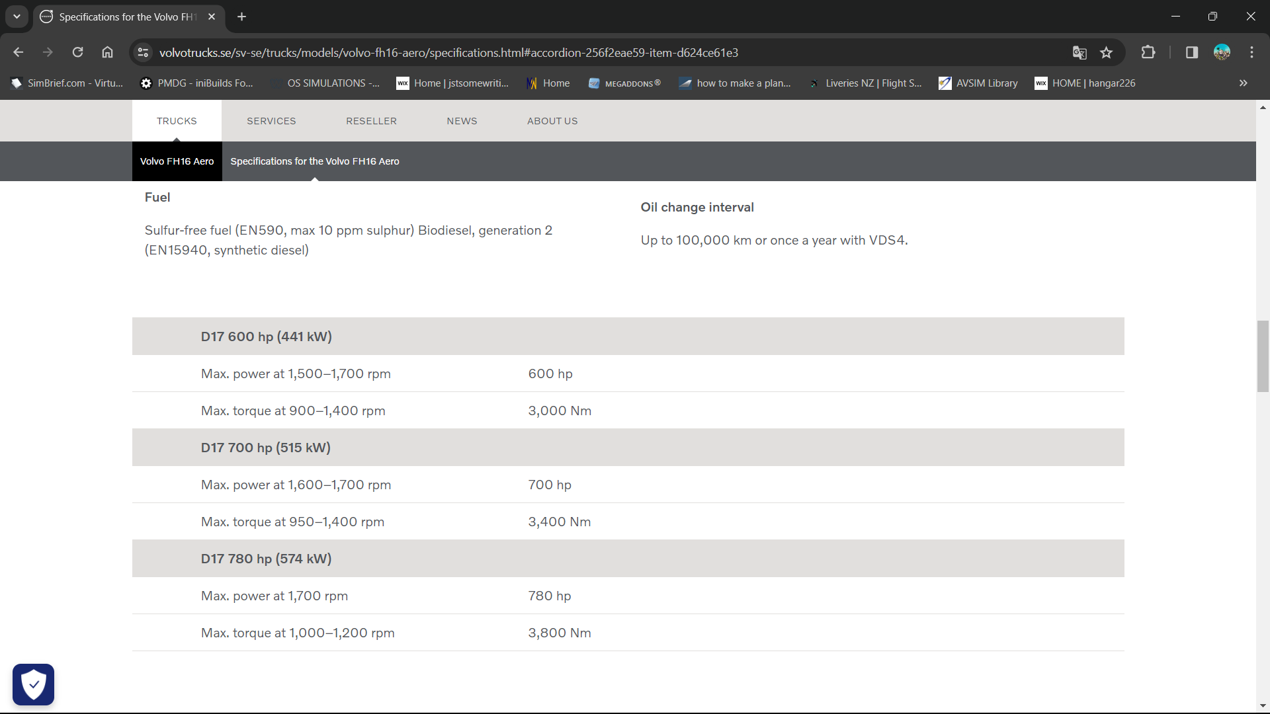Open the Extensions puzzle icon
1270x714 pixels.
(x=1148, y=52)
